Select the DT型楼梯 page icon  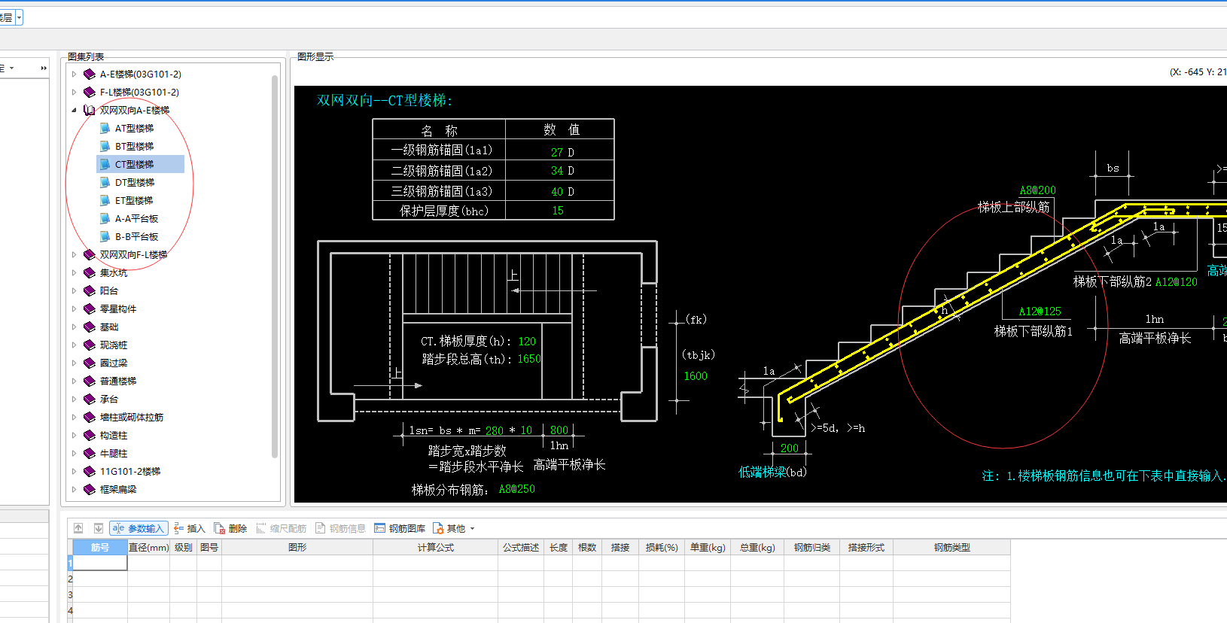tap(105, 182)
